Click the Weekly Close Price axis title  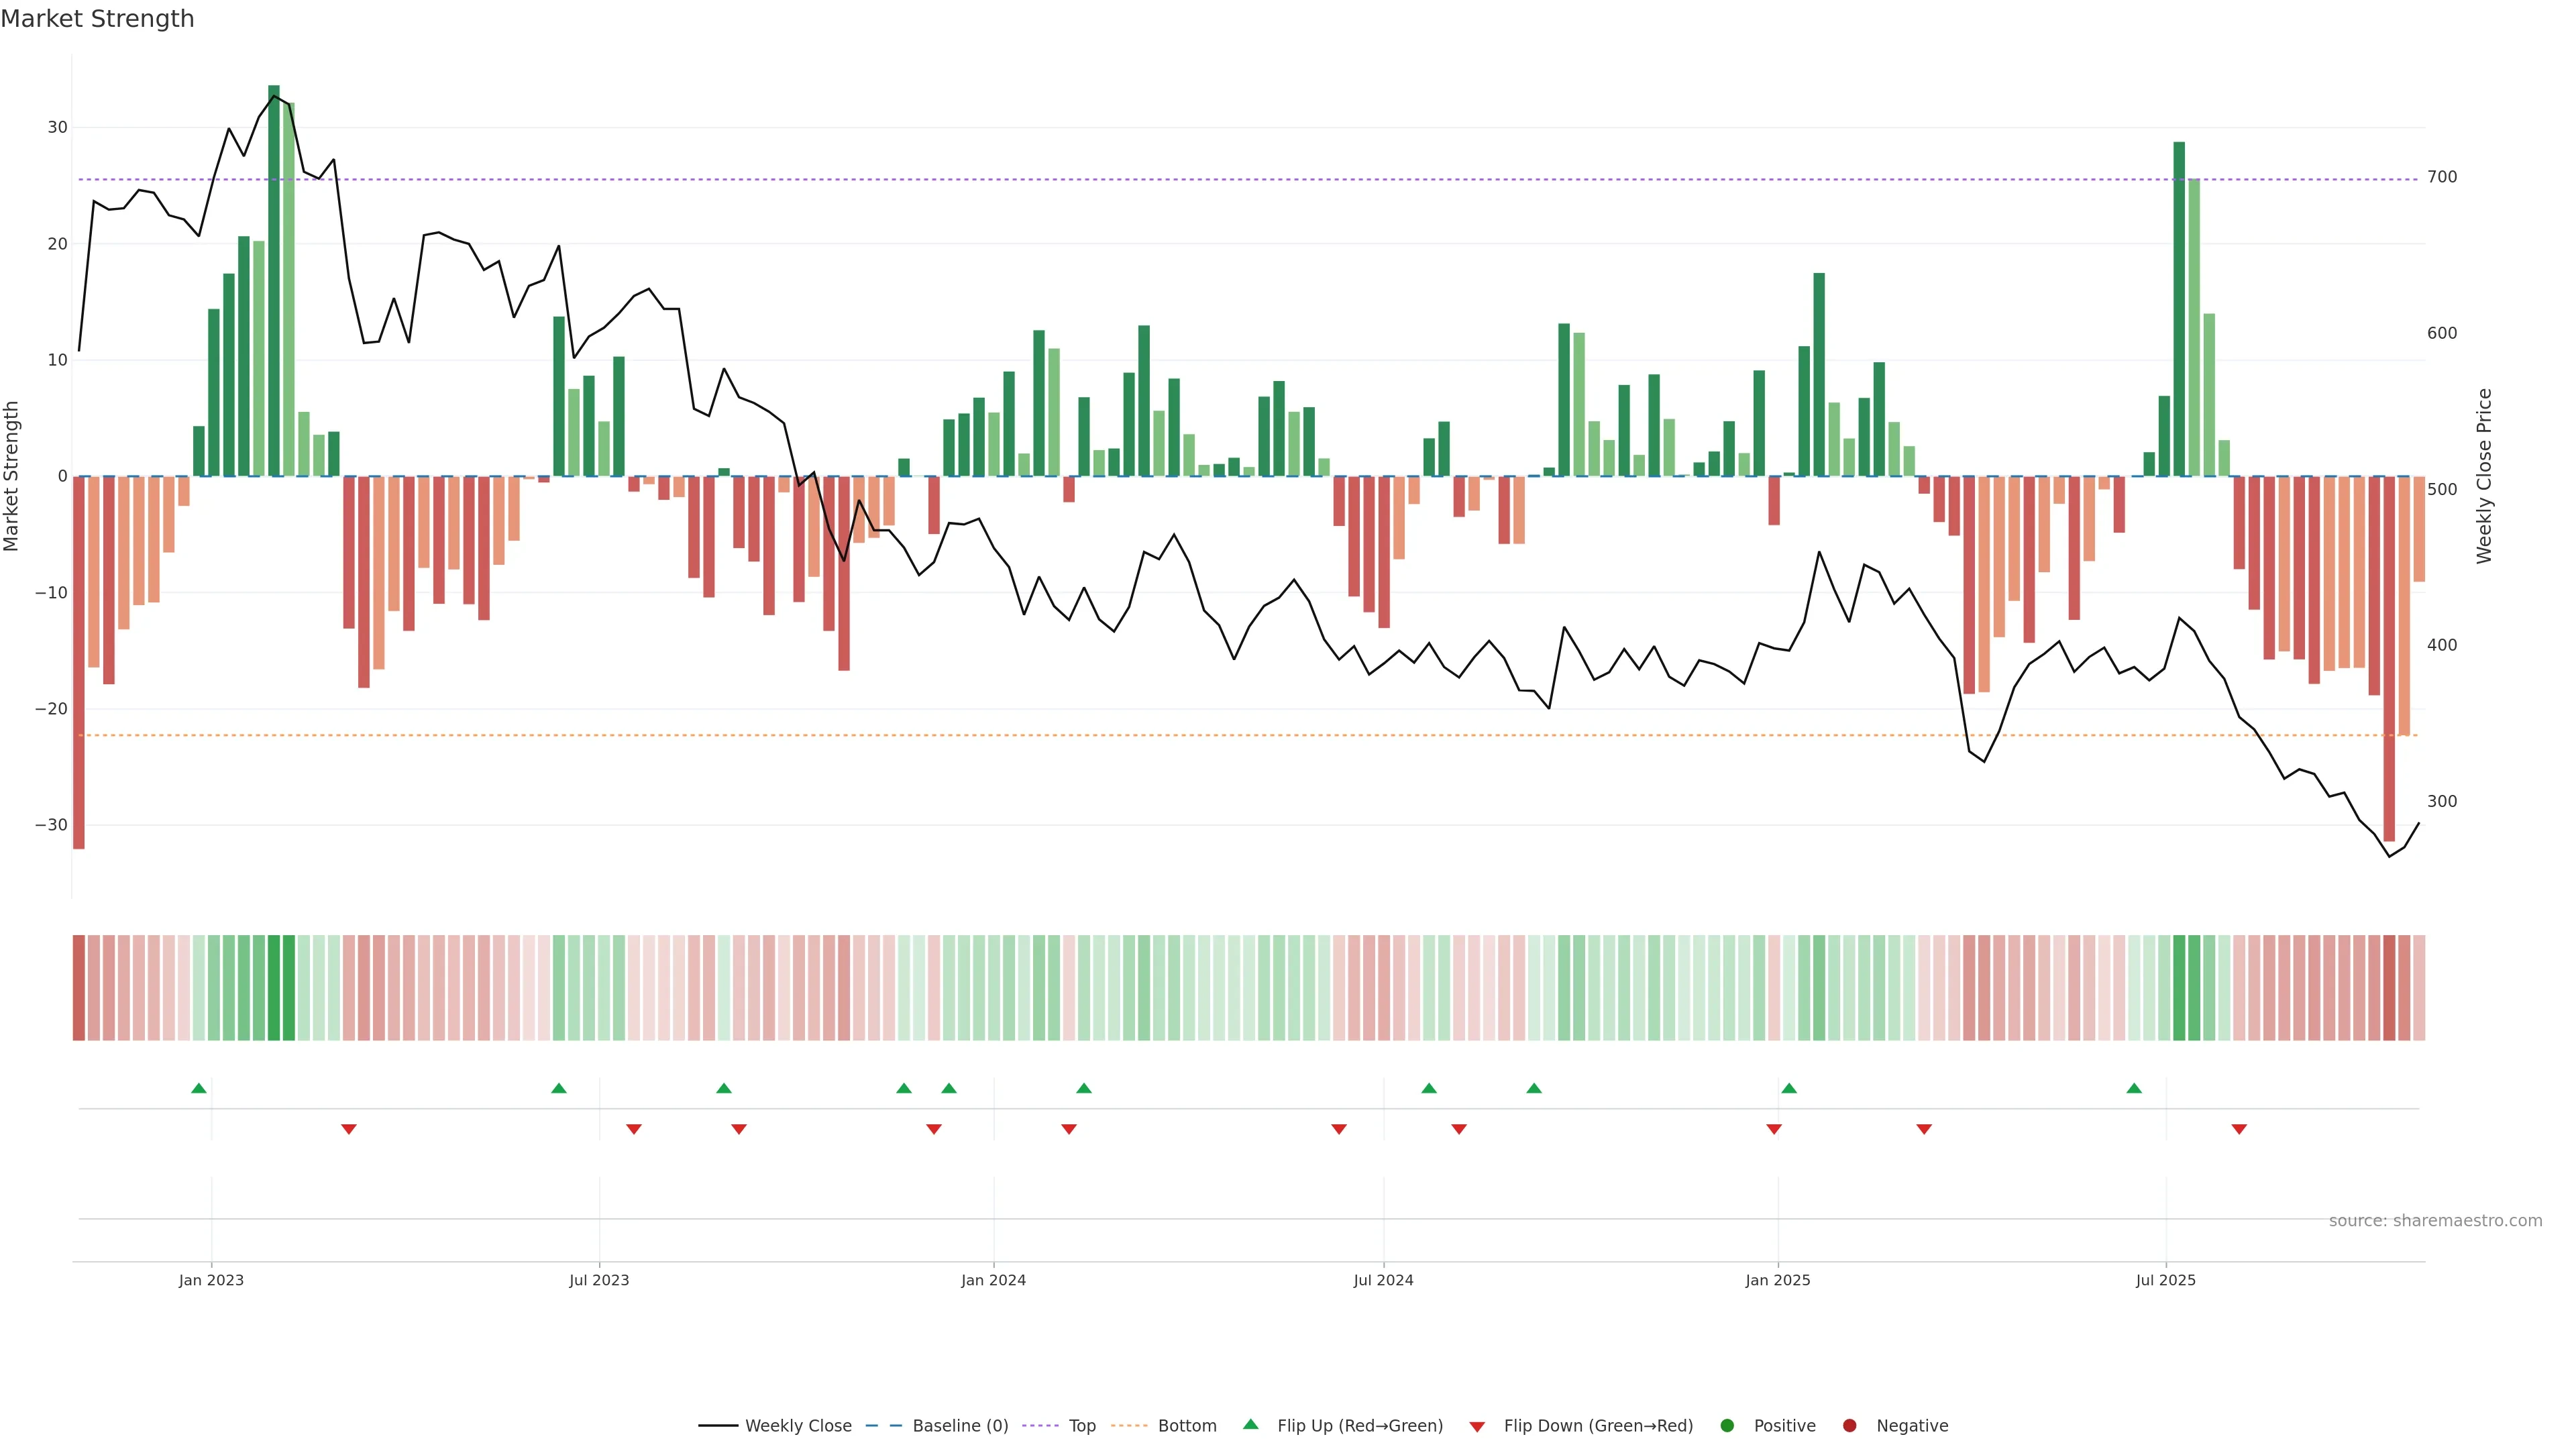coord(2485,476)
